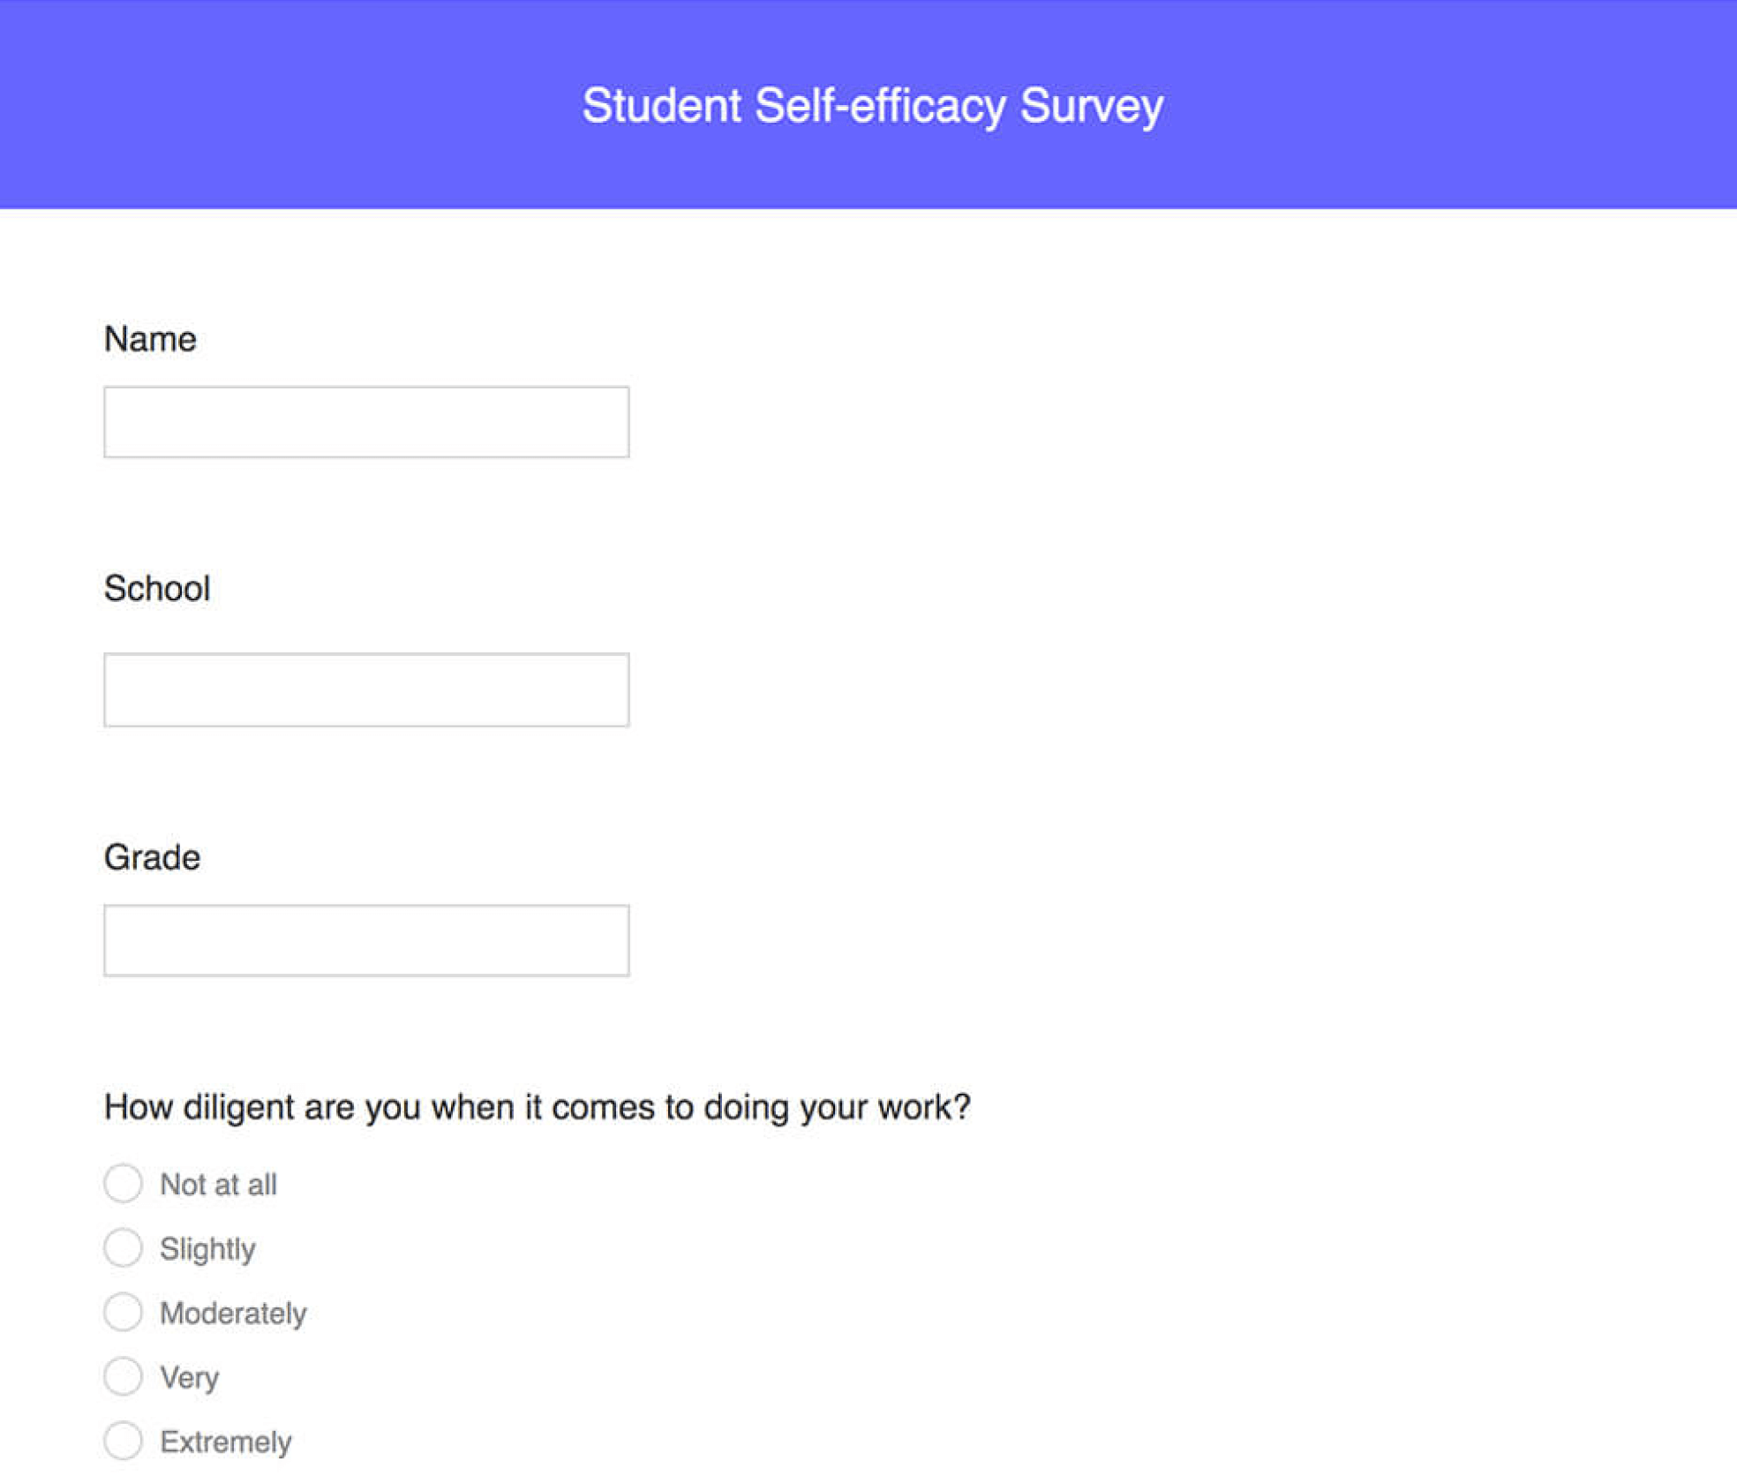Screen dimensions: 1737x1476
Task: Select the "Very" radio button
Action: (124, 1375)
